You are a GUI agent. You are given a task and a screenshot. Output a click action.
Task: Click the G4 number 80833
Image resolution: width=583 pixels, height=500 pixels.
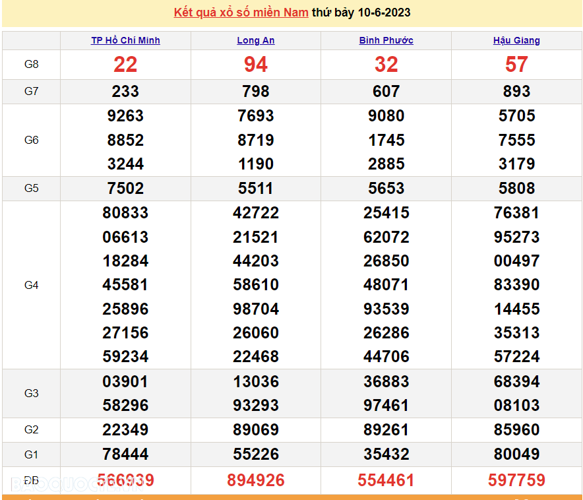(125, 213)
